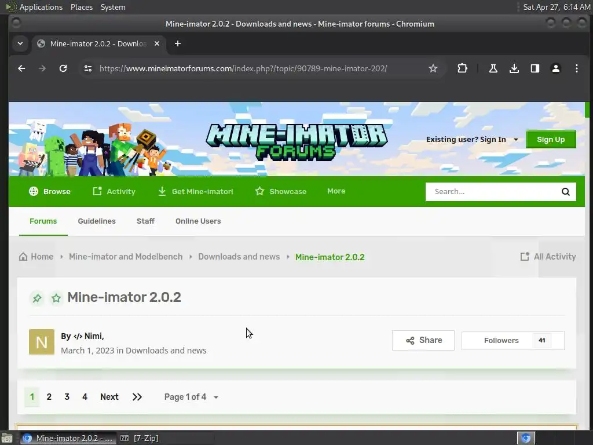
Task: Toggle the side panel icon
Action: 535,68
